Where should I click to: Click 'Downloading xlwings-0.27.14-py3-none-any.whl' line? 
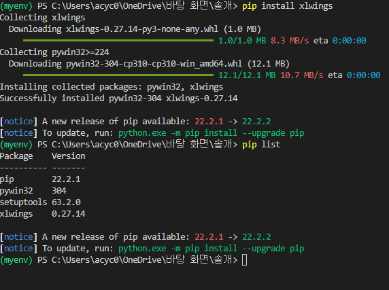[135, 29]
